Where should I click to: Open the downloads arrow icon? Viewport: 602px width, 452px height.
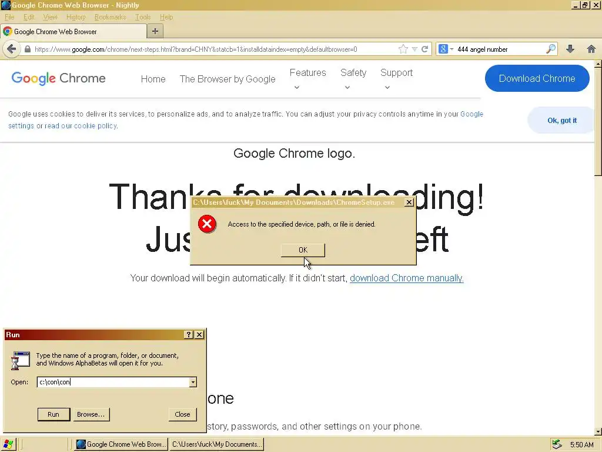[570, 49]
